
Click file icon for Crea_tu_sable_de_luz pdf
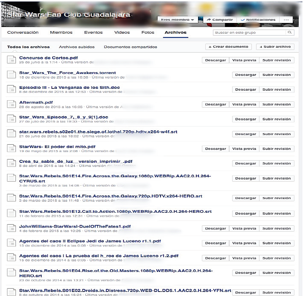click(x=12, y=163)
